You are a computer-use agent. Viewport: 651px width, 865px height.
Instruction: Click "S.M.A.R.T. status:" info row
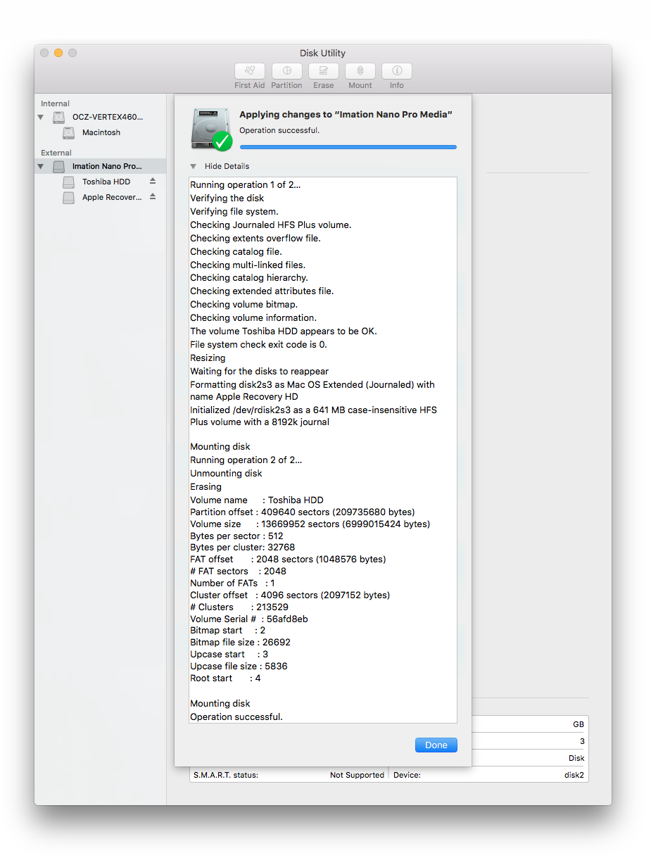[x=289, y=775]
